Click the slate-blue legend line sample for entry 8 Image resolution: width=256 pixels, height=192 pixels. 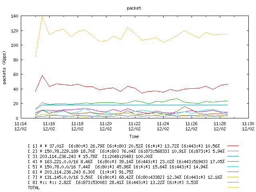click(233, 182)
